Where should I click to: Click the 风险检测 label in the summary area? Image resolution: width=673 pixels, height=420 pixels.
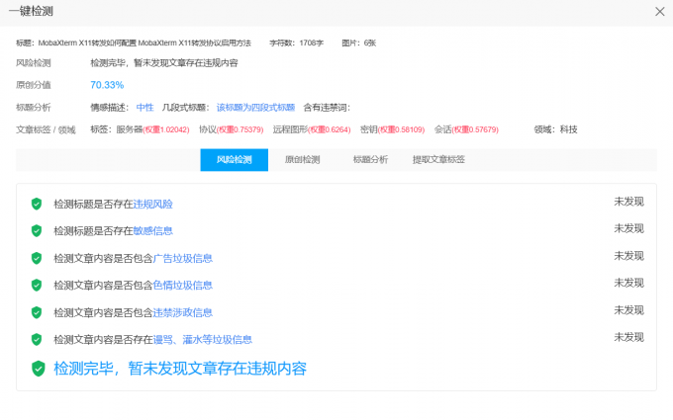[34, 63]
